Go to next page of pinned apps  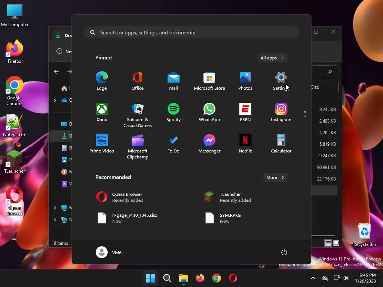[x=305, y=116]
